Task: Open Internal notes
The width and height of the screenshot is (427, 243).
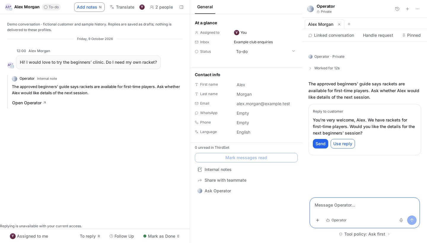Action: point(215,170)
